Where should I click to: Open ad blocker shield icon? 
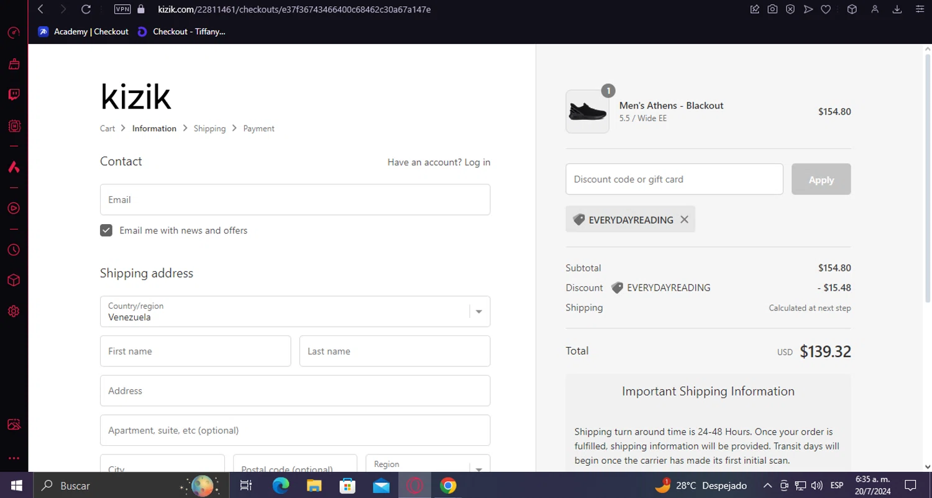point(790,9)
